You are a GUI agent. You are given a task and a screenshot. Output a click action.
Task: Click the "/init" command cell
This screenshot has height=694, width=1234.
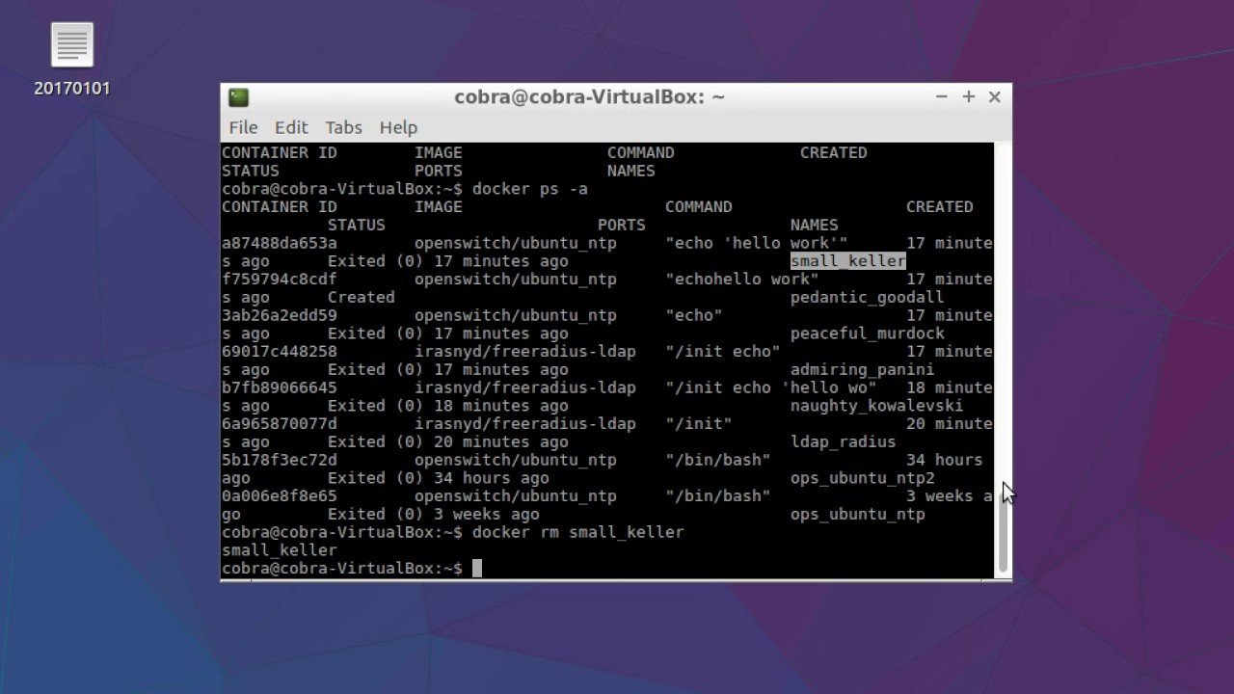pyautogui.click(x=699, y=424)
